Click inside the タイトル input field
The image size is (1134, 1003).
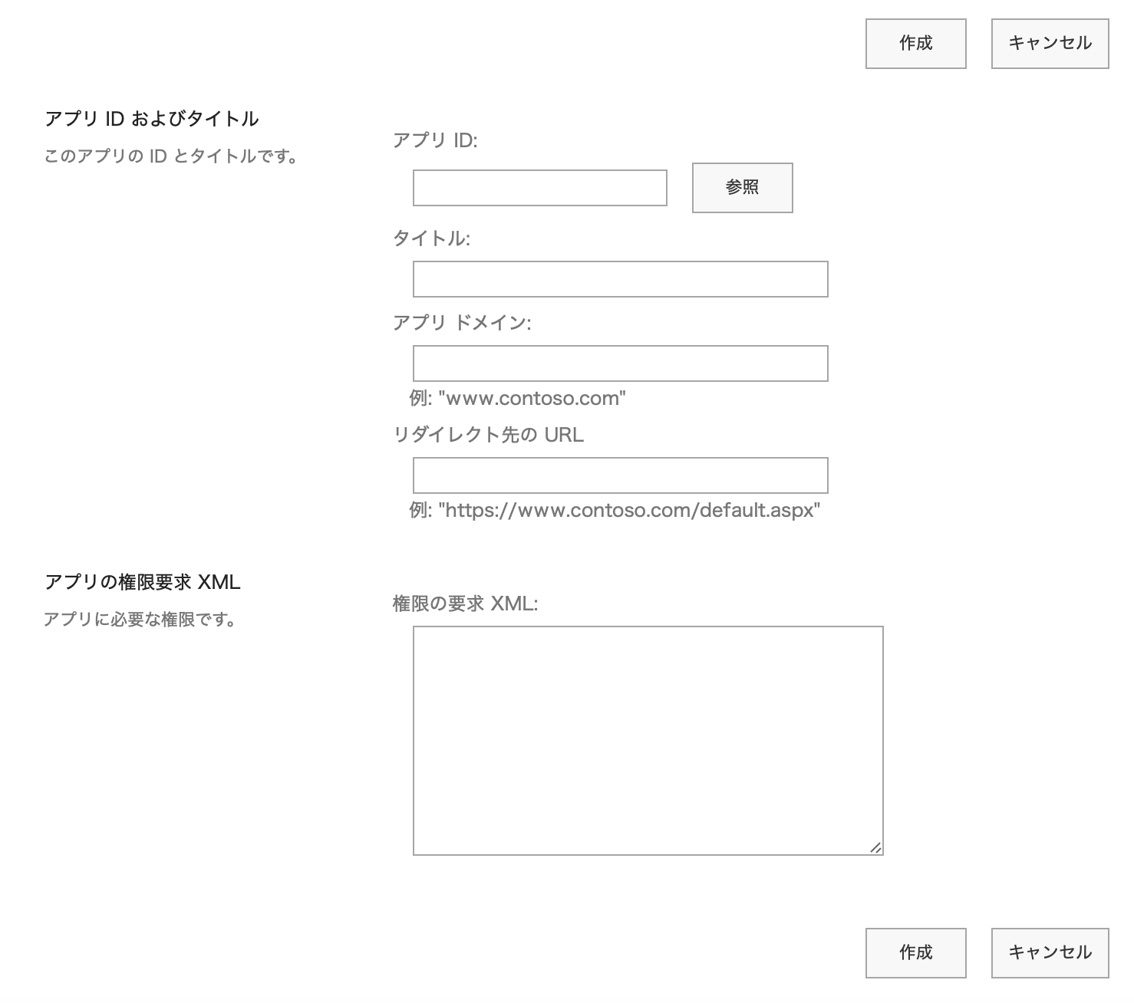point(619,280)
